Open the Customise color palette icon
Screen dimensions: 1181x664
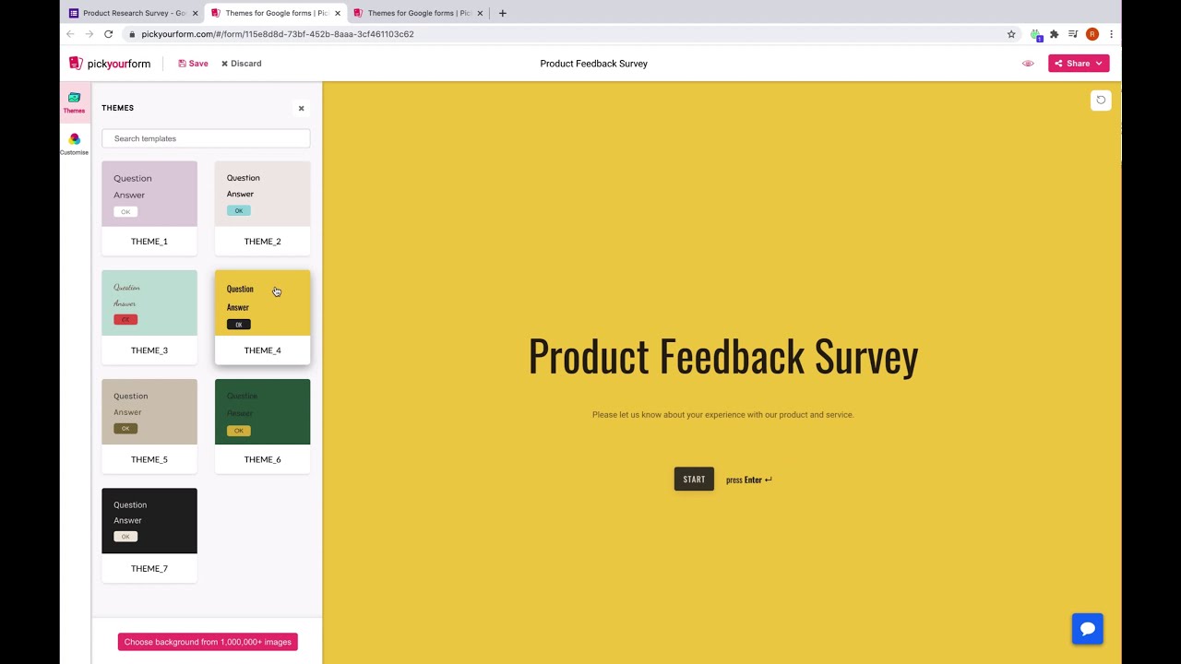click(74, 142)
